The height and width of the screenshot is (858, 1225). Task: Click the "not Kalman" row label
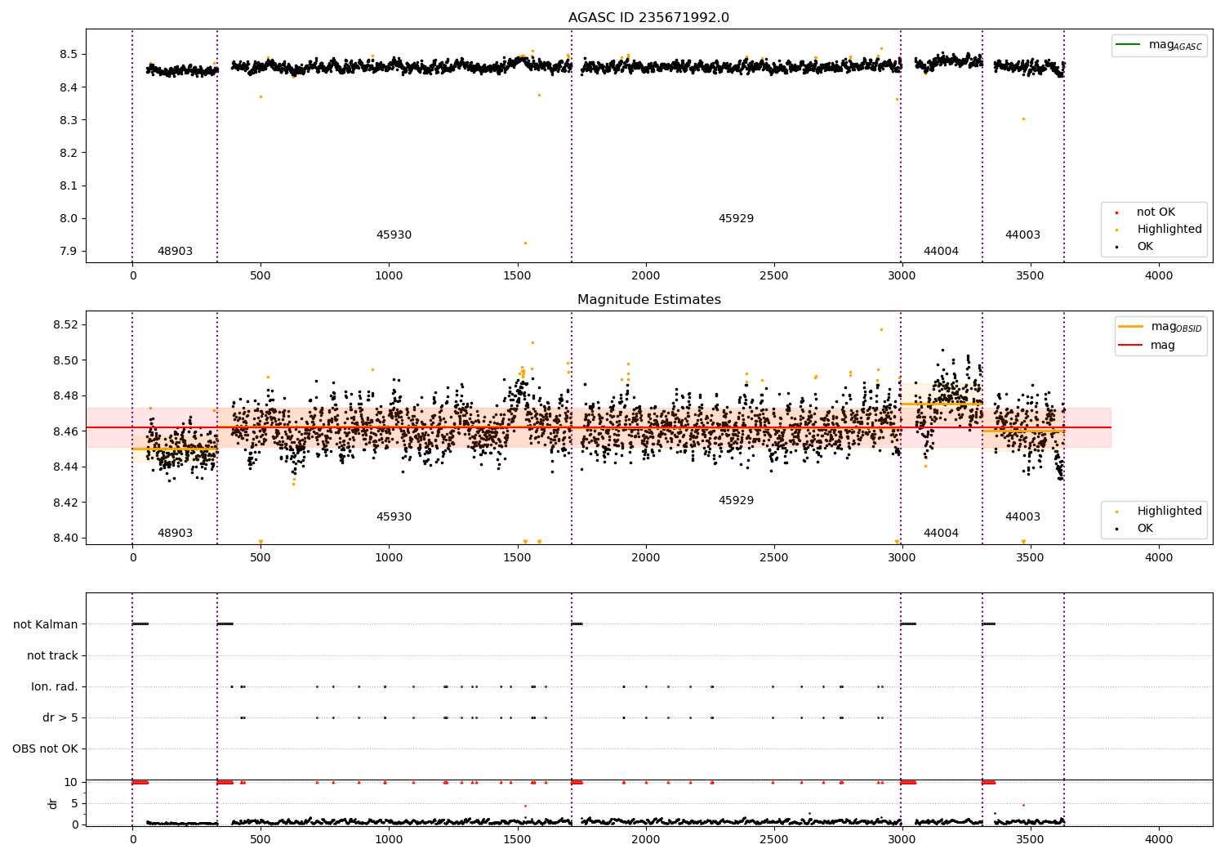click(x=46, y=625)
